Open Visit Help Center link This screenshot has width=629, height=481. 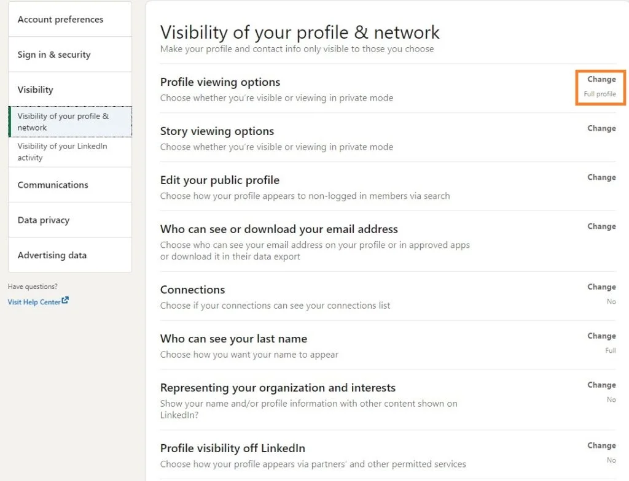pyautogui.click(x=34, y=302)
